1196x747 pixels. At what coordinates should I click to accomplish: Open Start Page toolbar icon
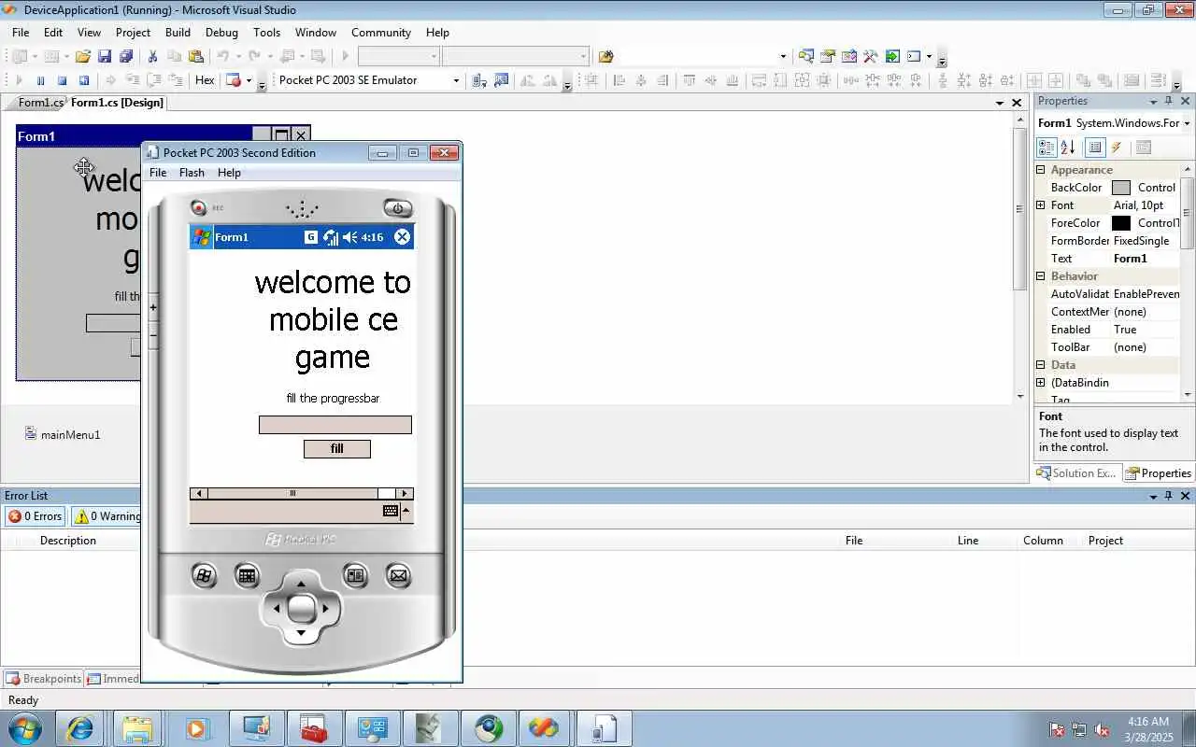click(892, 56)
